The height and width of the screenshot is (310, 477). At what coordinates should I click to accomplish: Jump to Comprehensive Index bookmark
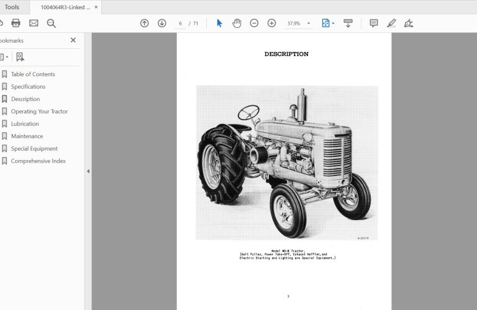tap(38, 161)
